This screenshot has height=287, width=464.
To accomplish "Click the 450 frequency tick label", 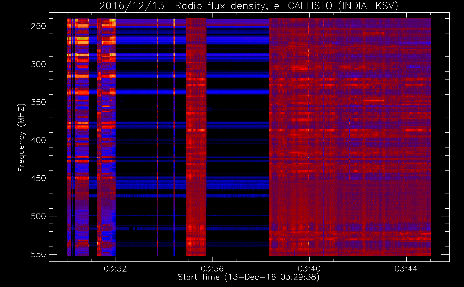I will coord(38,178).
